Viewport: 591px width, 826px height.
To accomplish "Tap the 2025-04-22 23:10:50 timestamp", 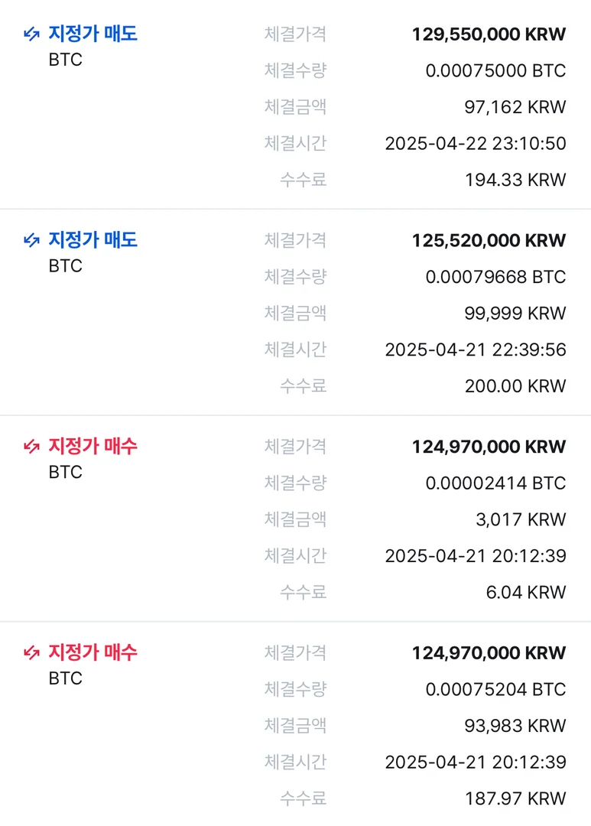I will pos(475,143).
